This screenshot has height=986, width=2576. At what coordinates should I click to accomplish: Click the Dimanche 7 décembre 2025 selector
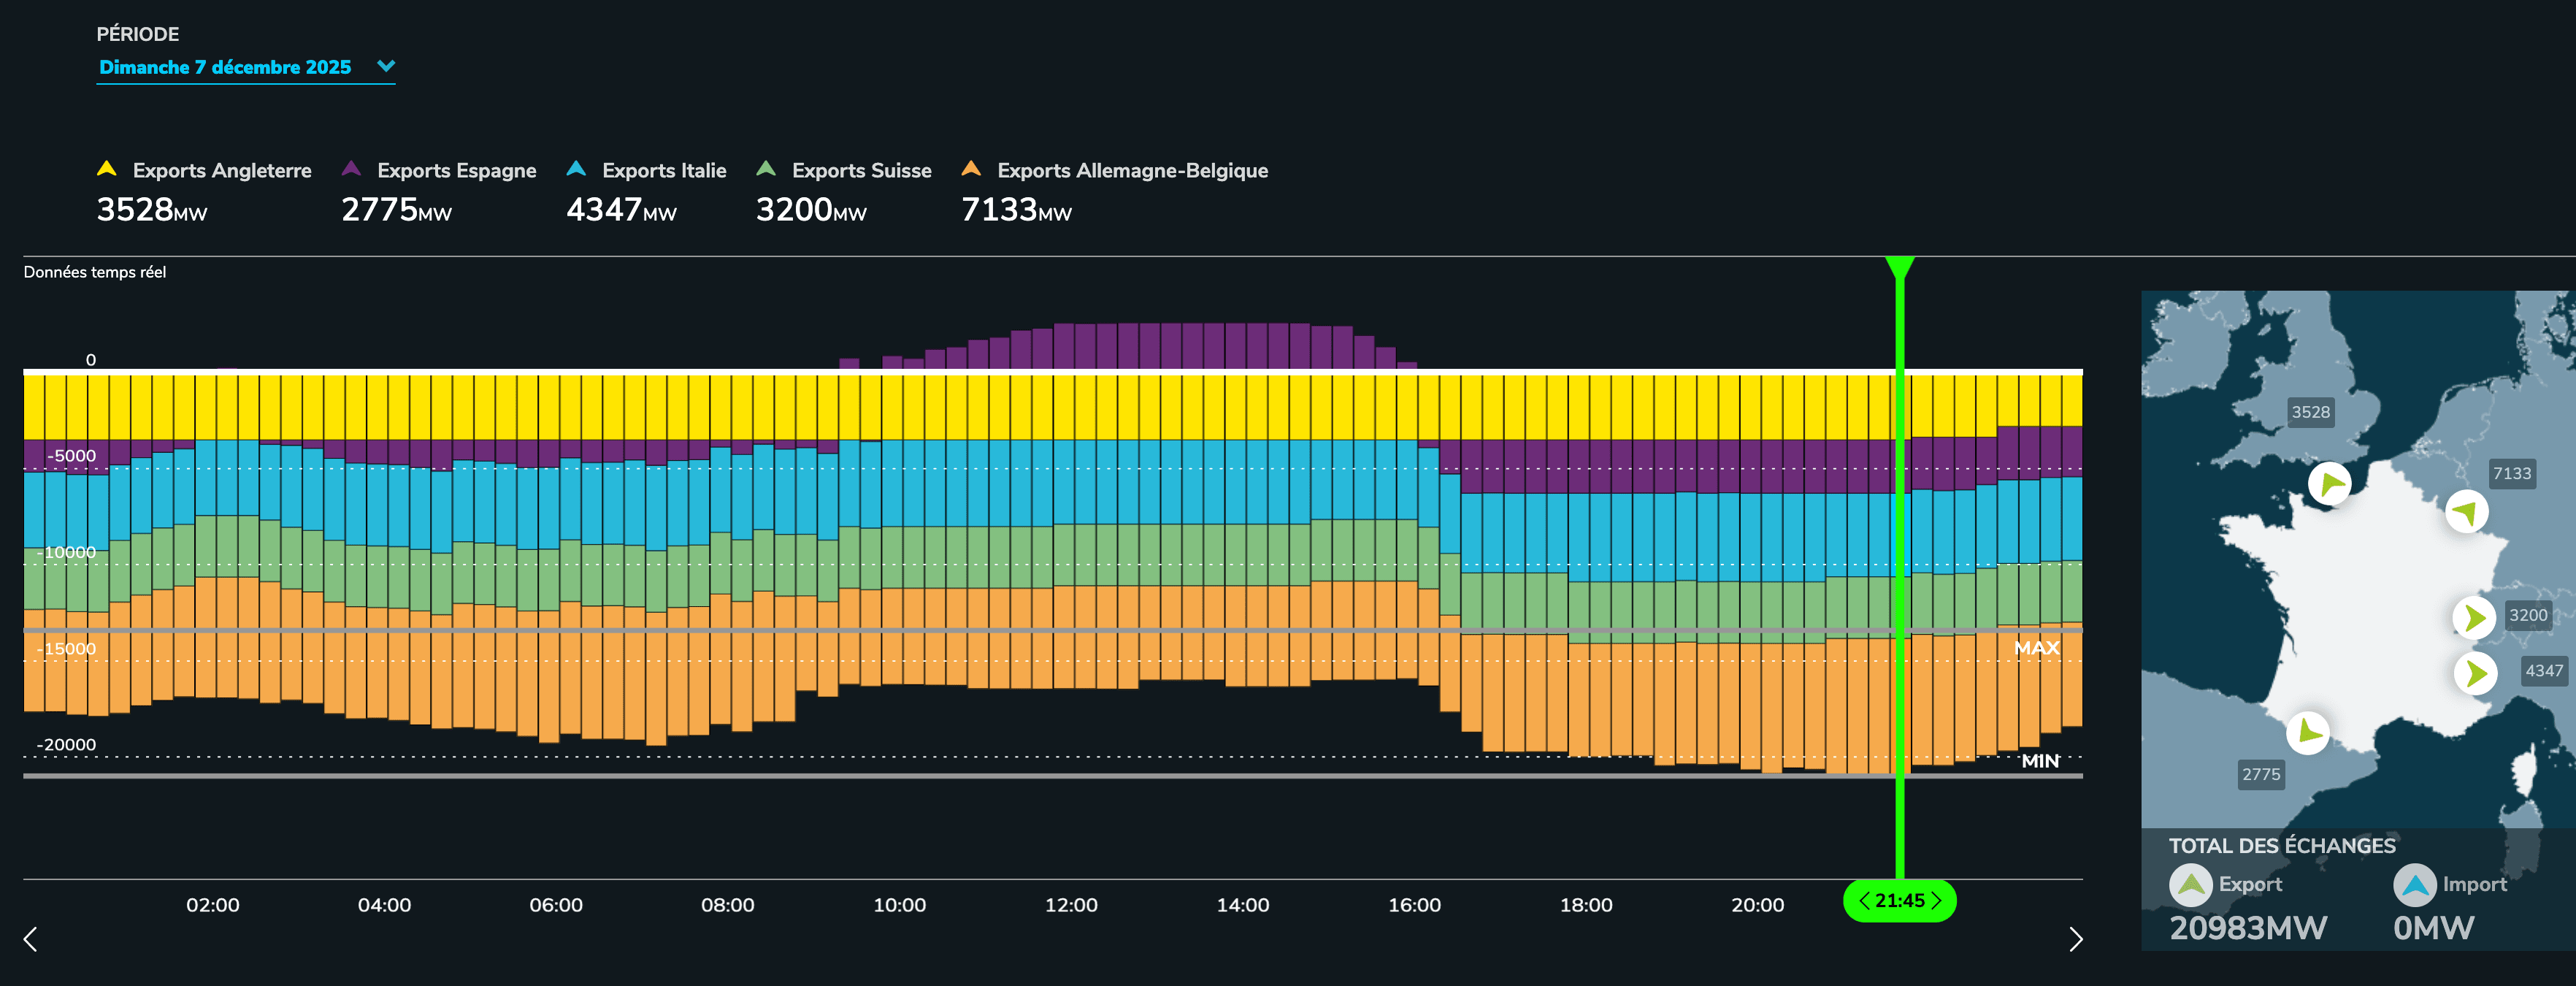pos(225,67)
